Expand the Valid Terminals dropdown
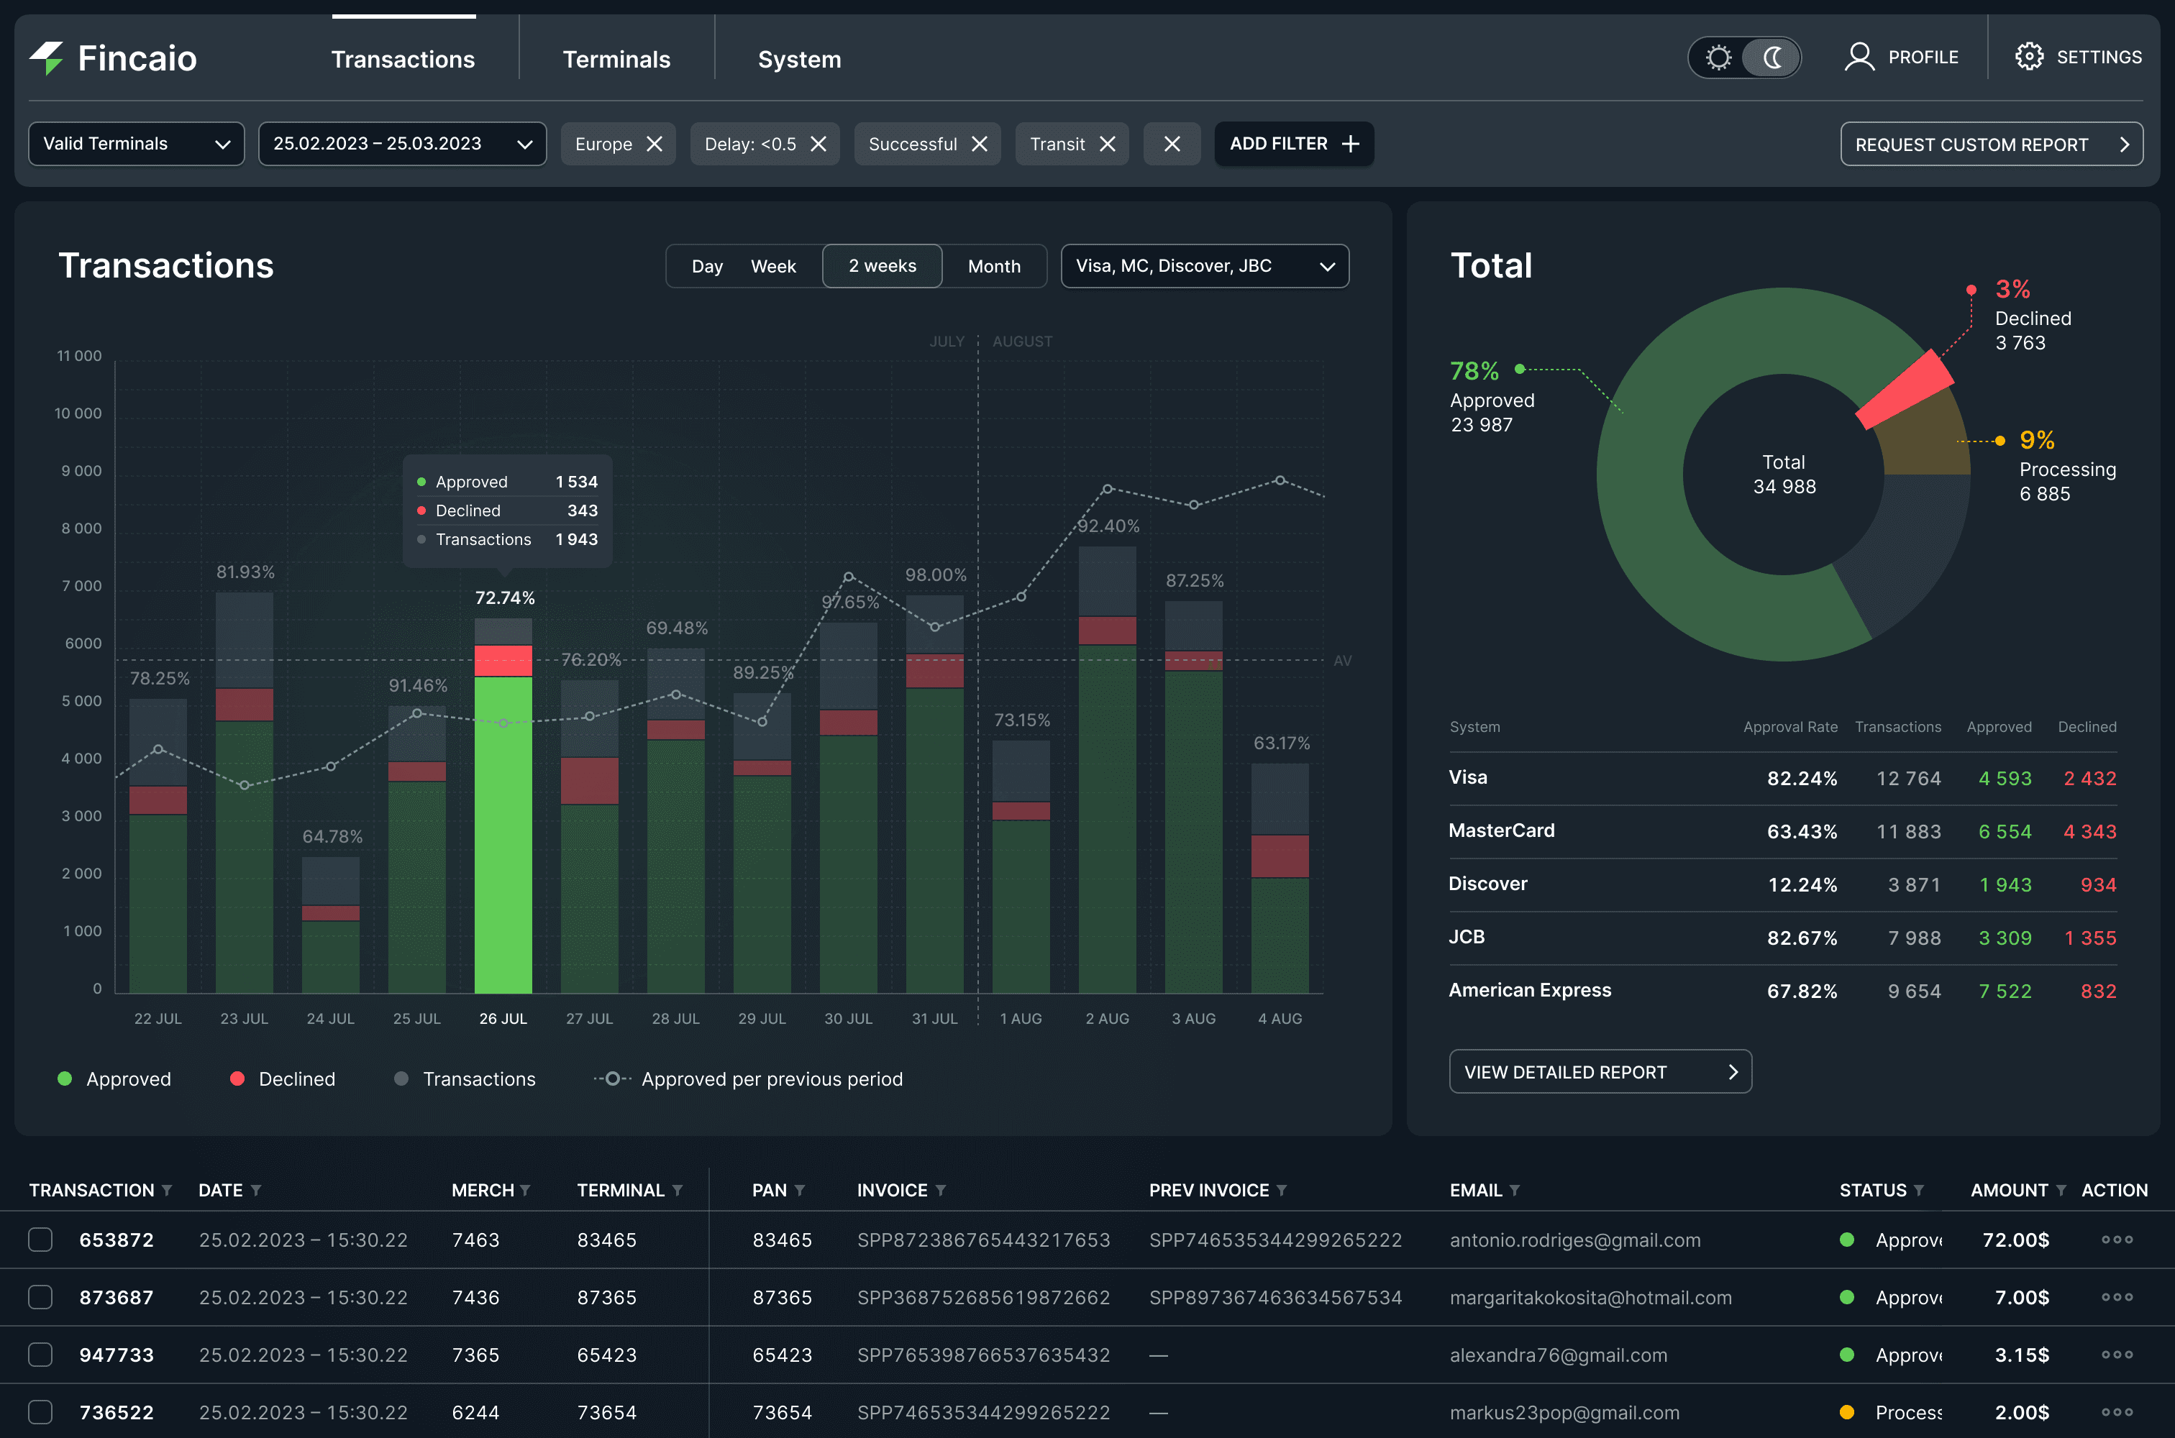 coord(137,144)
